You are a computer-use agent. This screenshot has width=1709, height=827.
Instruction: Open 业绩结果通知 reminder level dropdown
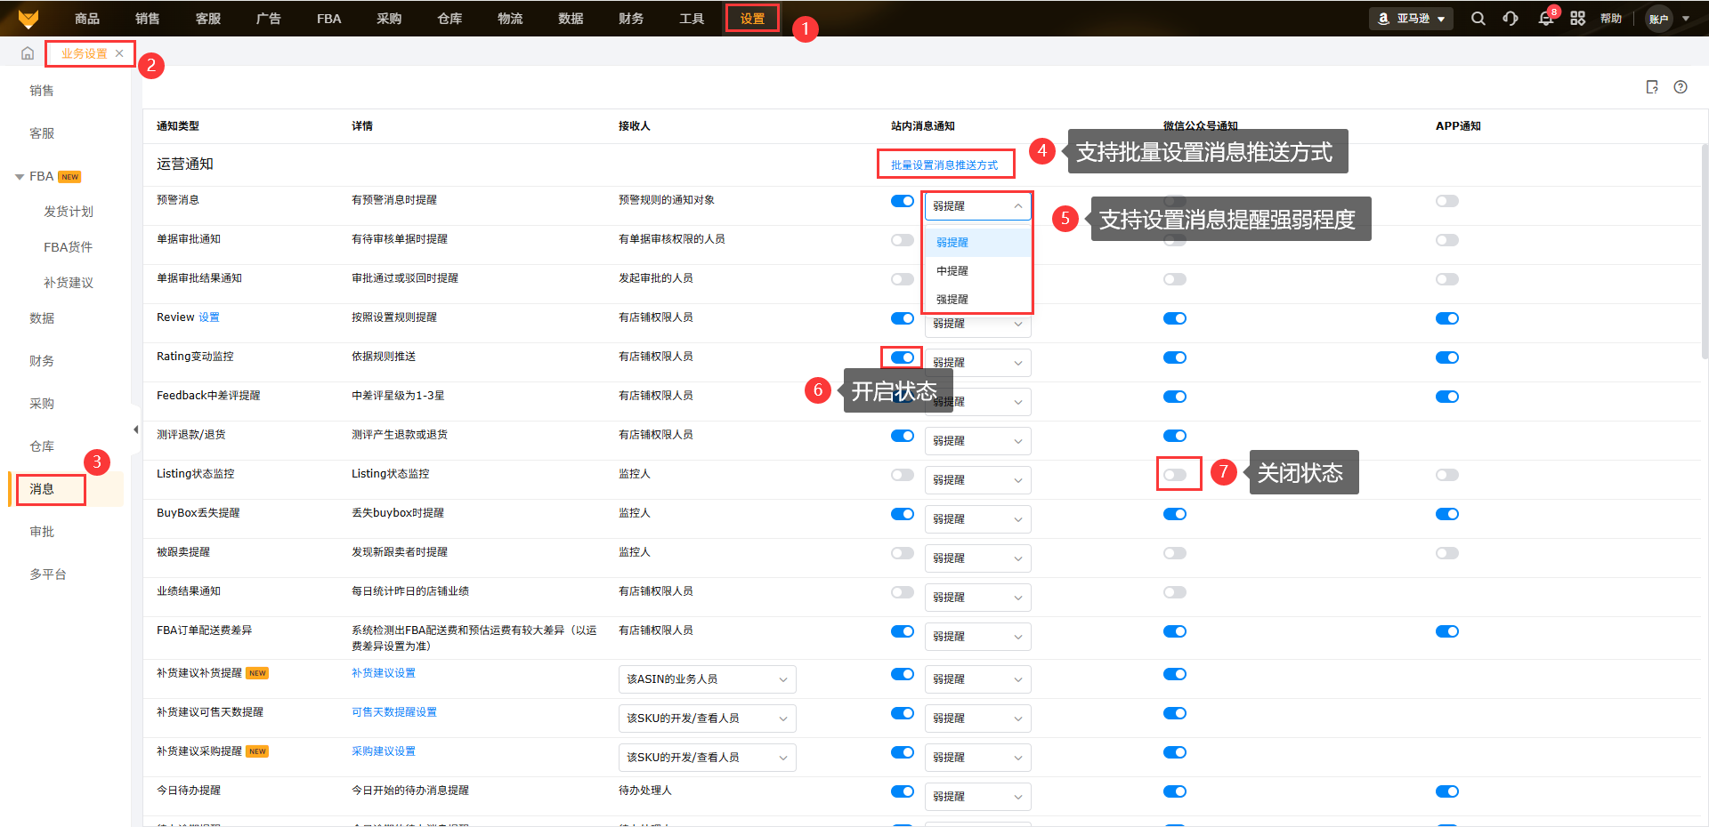977,598
